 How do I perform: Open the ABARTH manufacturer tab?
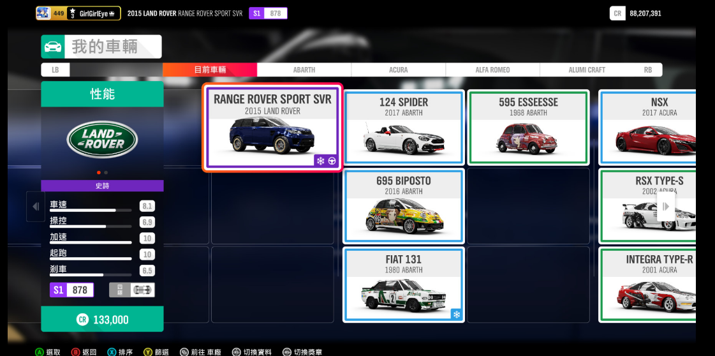coord(304,70)
